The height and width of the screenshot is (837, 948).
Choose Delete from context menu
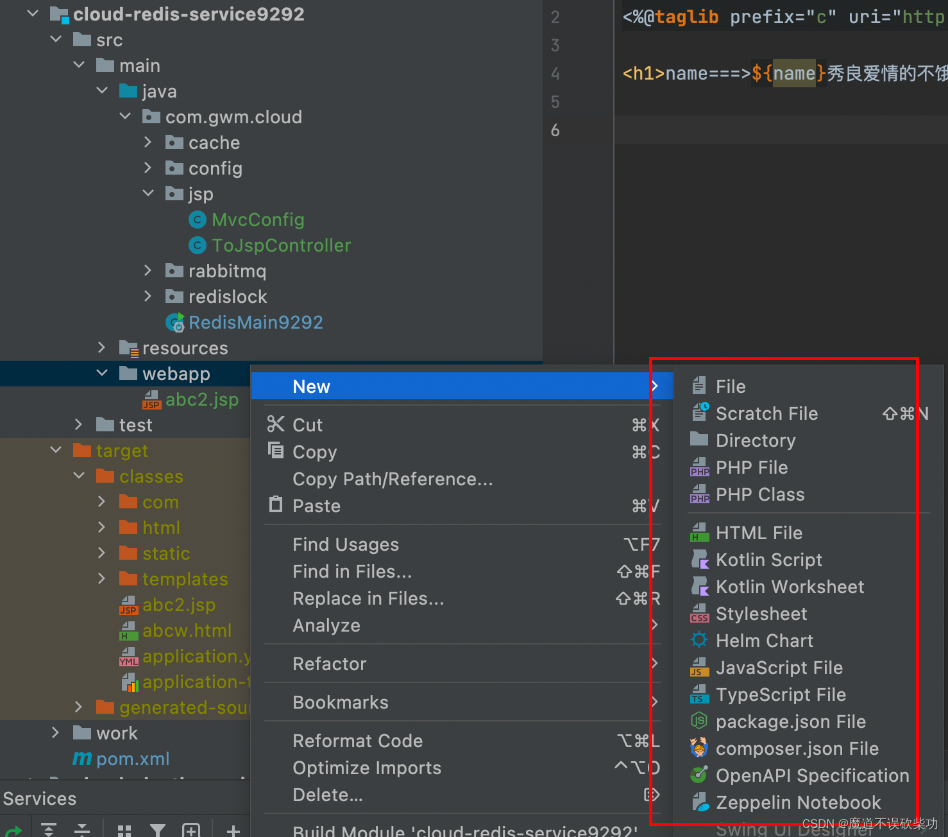coord(462,795)
